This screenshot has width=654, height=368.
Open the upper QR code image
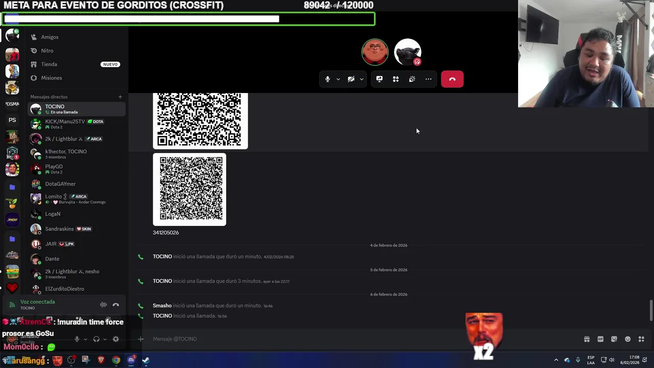click(200, 121)
